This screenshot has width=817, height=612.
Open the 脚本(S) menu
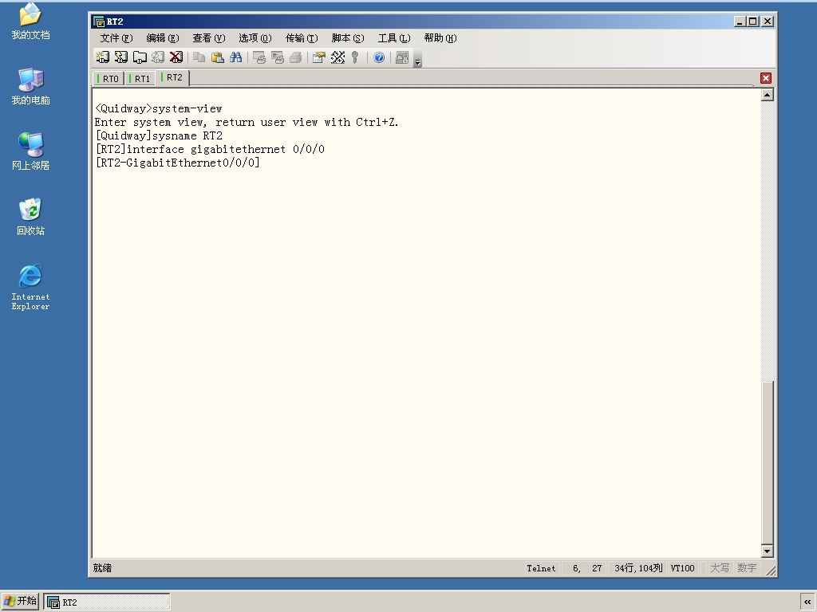click(x=348, y=38)
